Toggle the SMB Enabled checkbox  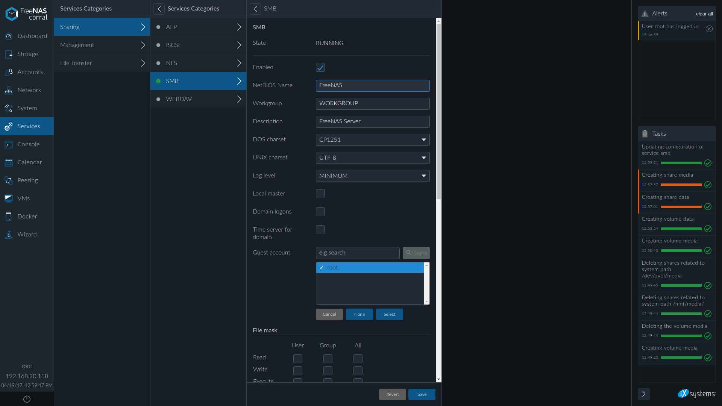pyautogui.click(x=320, y=67)
